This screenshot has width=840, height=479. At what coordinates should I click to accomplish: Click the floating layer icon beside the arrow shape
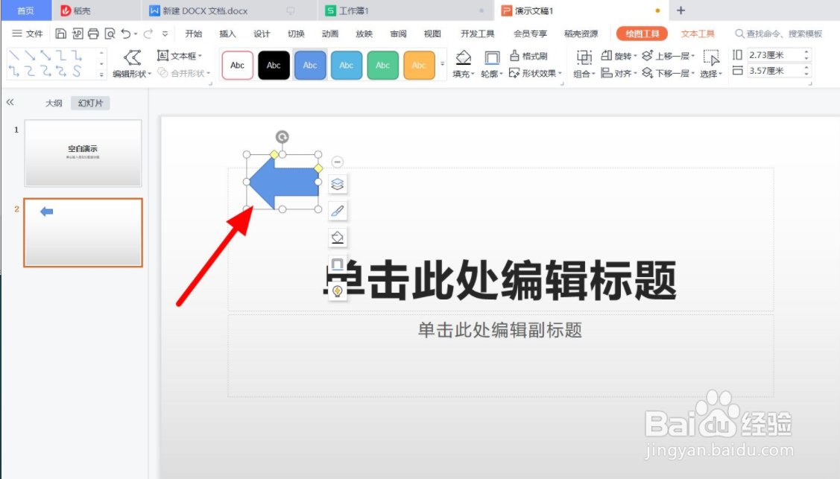pyautogui.click(x=337, y=183)
